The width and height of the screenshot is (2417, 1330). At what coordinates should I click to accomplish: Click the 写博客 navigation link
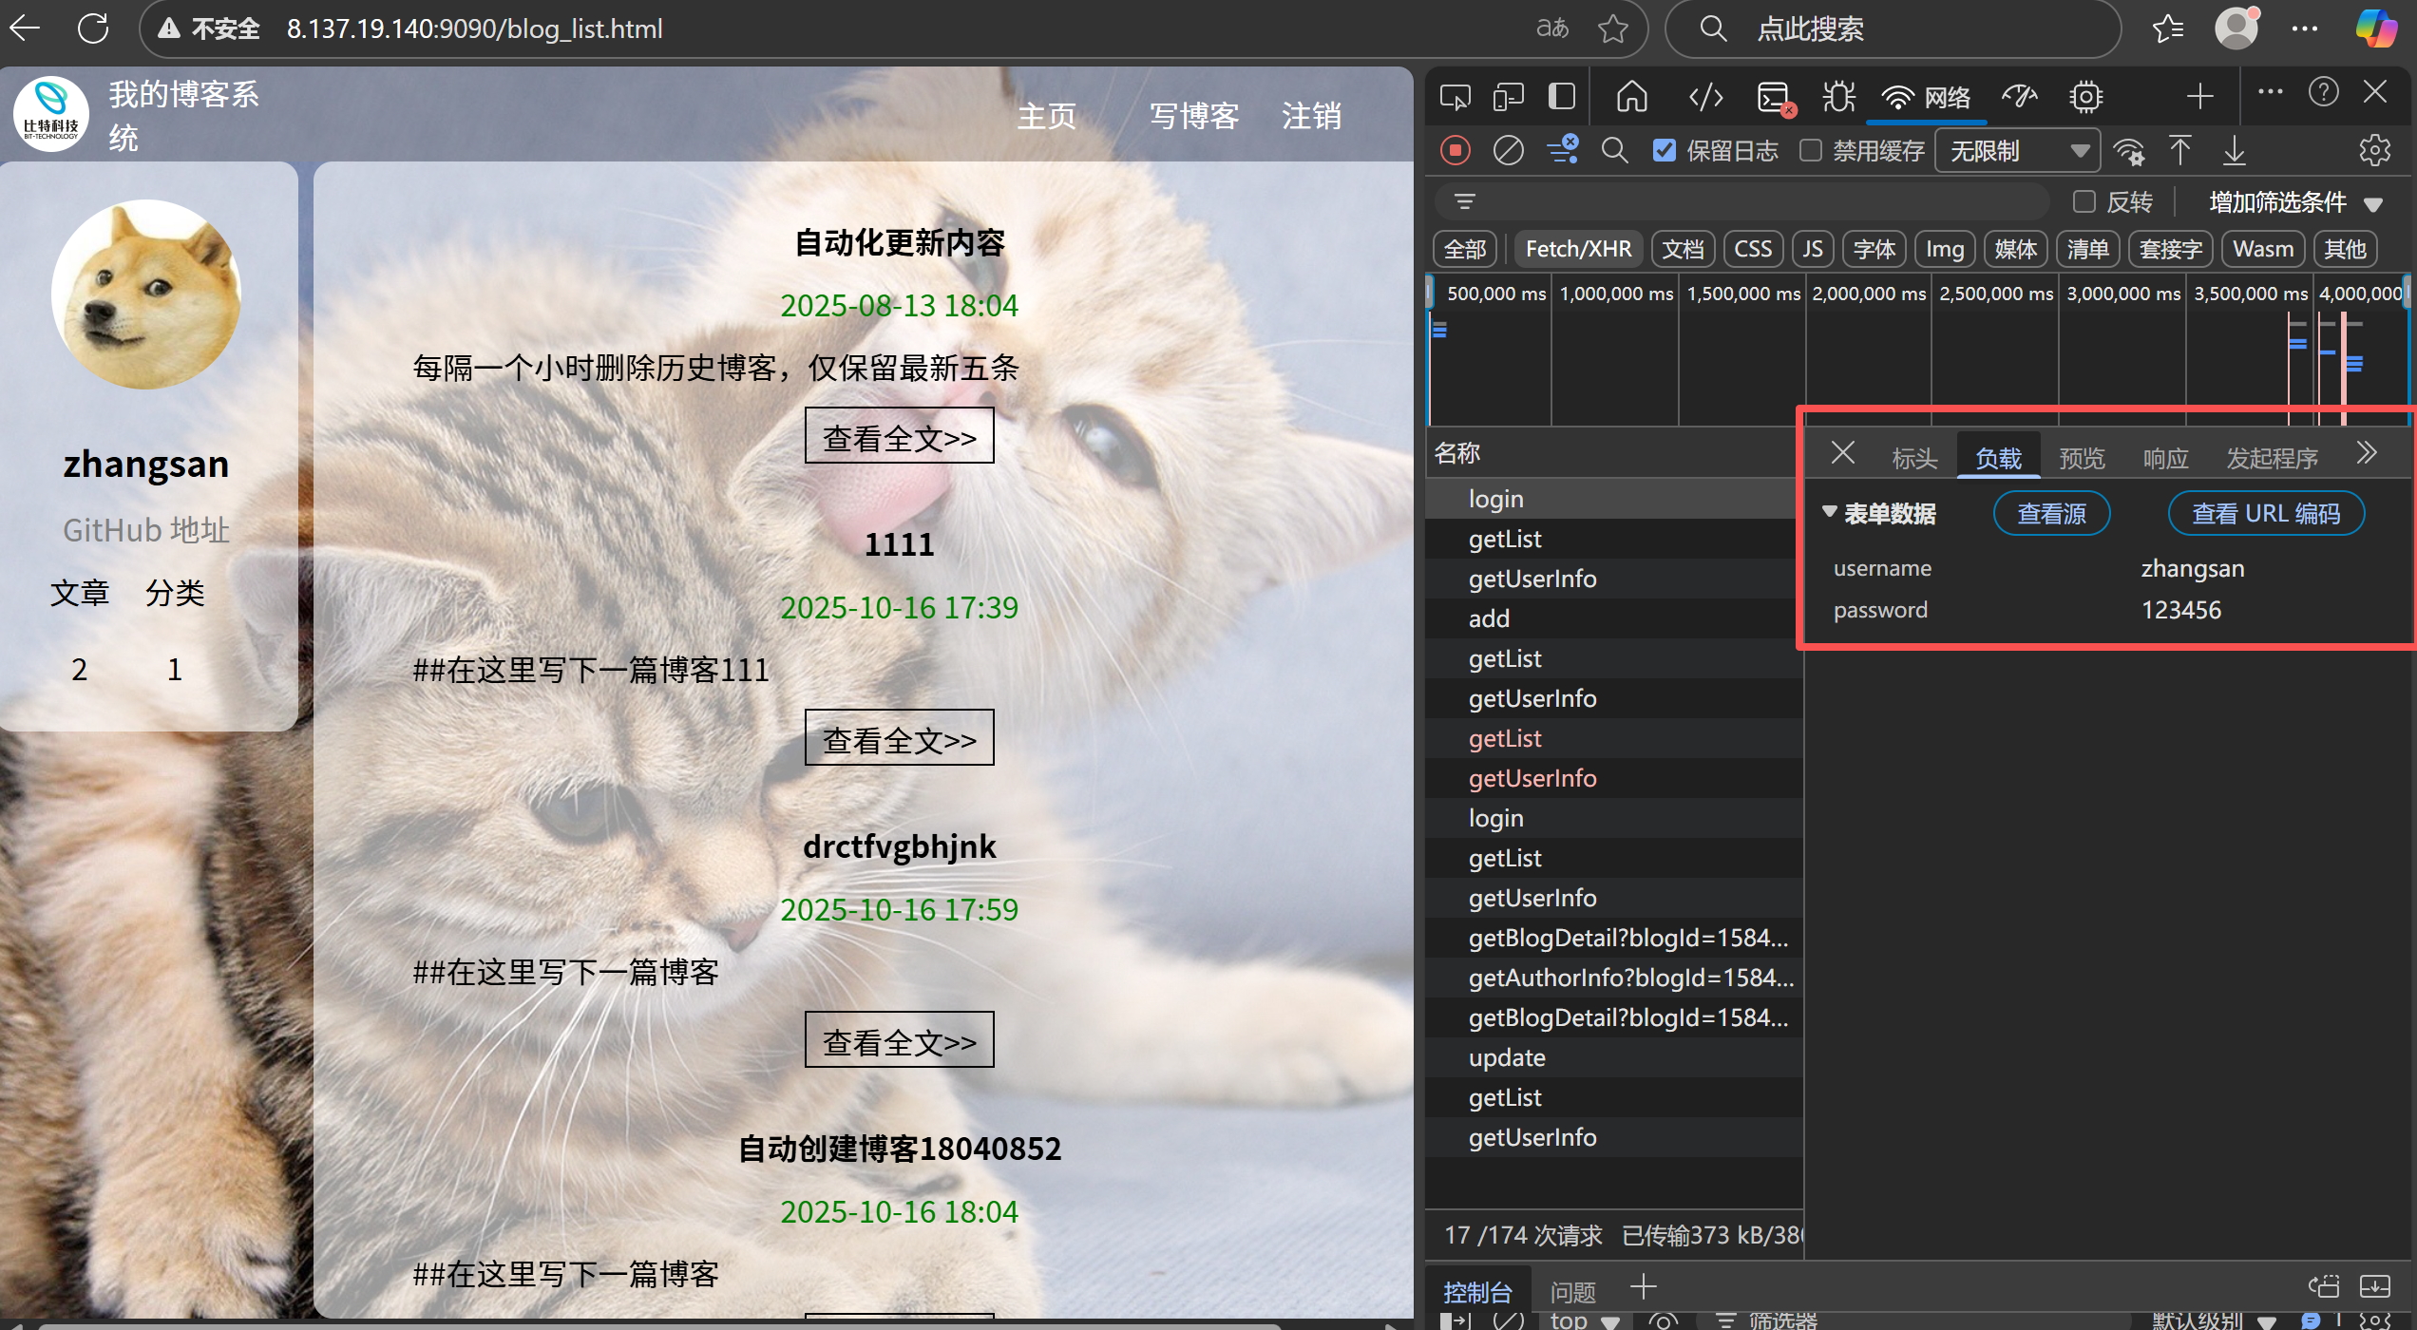(x=1193, y=116)
